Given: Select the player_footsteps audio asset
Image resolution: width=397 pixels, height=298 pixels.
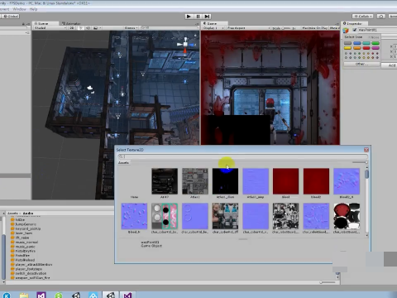Looking at the screenshot, I should pyautogui.click(x=29, y=269).
